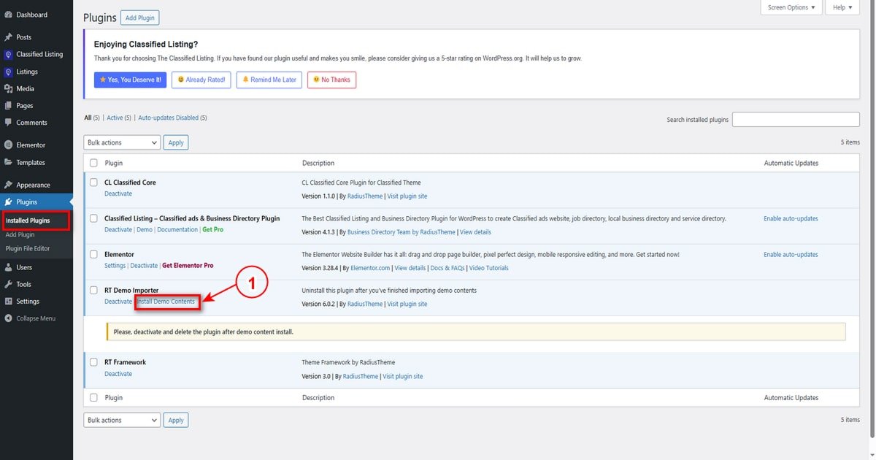Filter by Auto-updates Disabled
This screenshot has height=460, width=876.
pyautogui.click(x=168, y=118)
